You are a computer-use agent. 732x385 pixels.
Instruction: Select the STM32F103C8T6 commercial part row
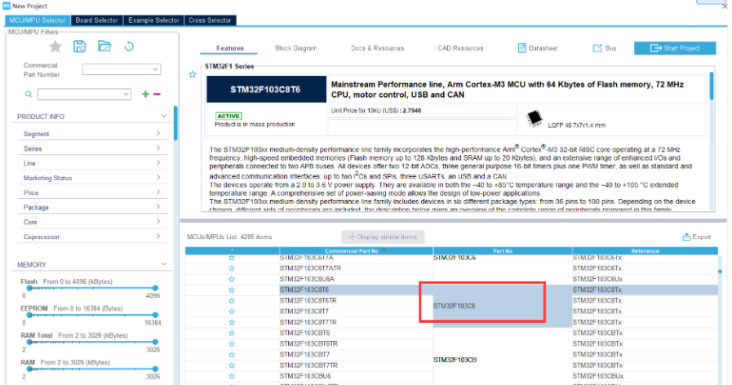click(356, 290)
